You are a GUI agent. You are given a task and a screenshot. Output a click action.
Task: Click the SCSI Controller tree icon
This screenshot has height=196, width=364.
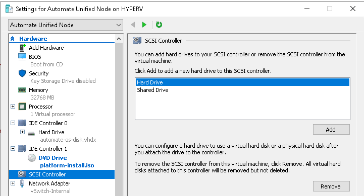point(22,174)
